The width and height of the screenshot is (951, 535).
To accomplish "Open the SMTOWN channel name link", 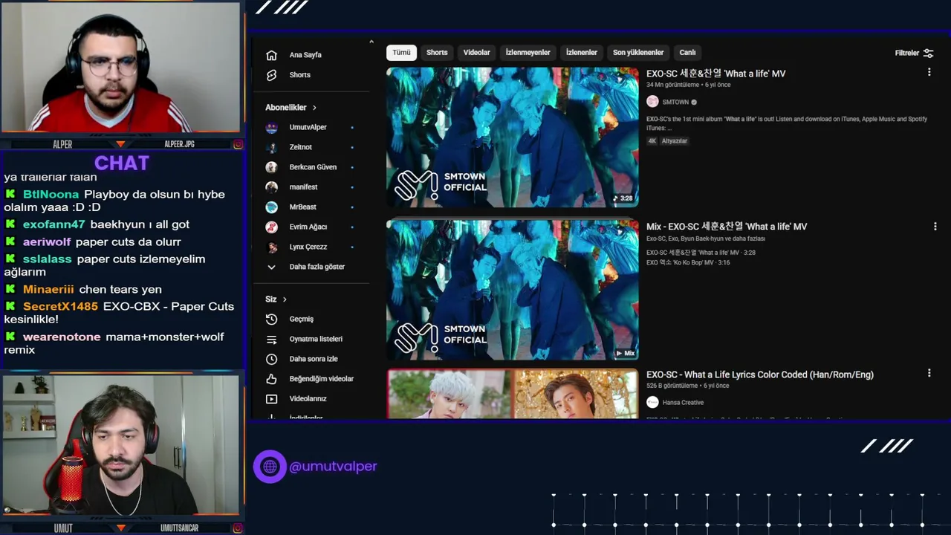I will point(675,103).
